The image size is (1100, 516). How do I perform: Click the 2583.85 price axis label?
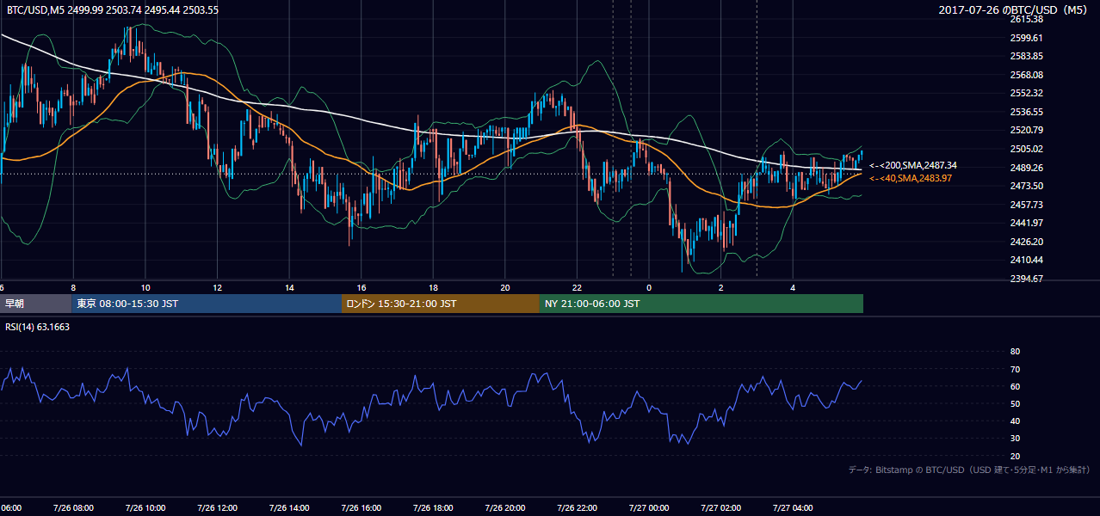pos(1026,56)
